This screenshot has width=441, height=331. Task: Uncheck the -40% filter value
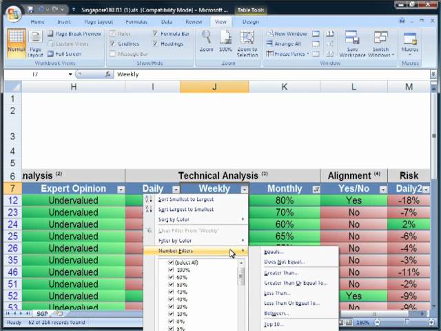[x=171, y=299]
